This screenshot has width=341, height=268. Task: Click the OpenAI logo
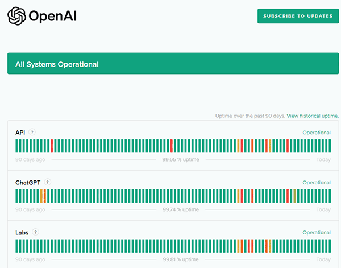pyautogui.click(x=42, y=16)
